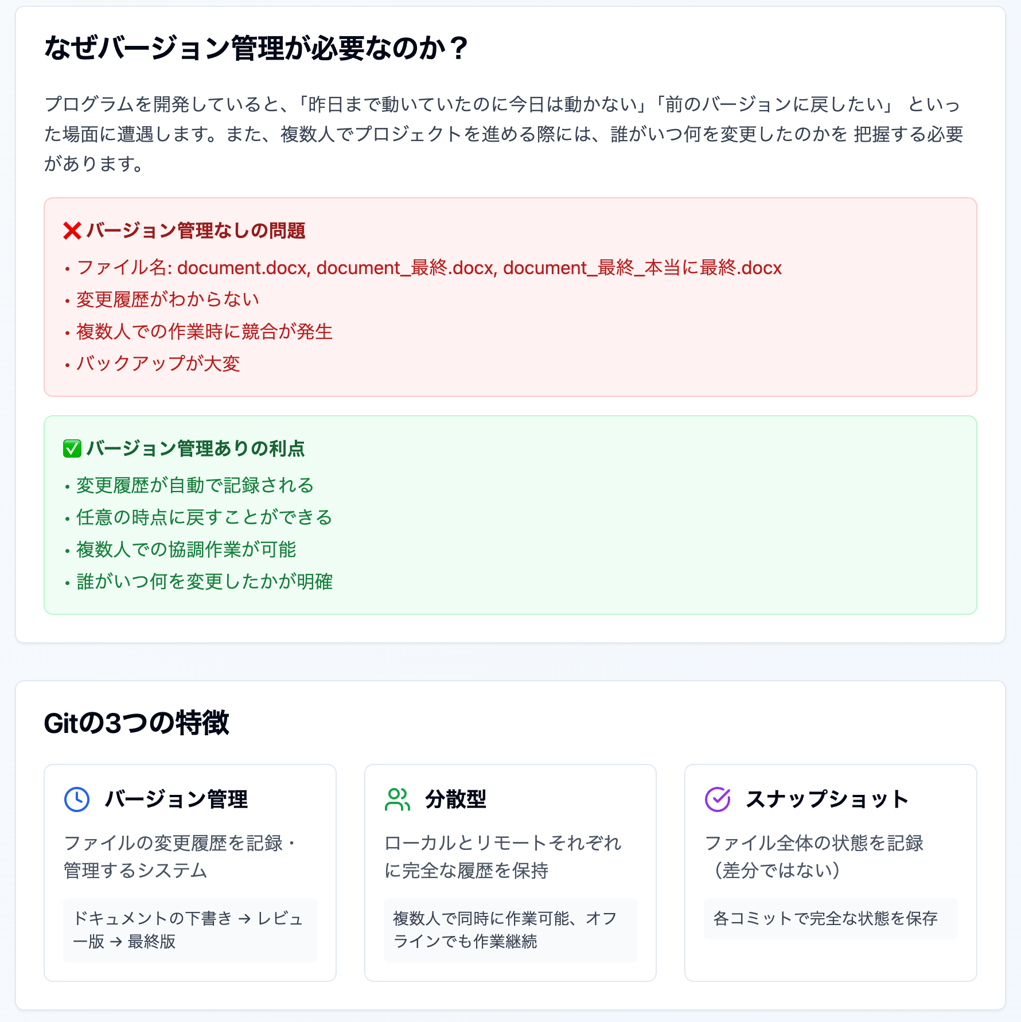
Task: Click the スナップショット card title
Action: coord(827,799)
